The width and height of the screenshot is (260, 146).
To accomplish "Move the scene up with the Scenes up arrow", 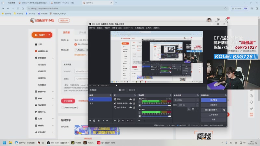I will [x=103, y=121].
